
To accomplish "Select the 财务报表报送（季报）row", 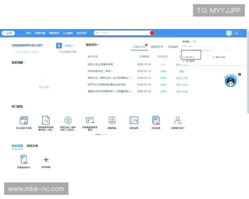I will 138,71.
